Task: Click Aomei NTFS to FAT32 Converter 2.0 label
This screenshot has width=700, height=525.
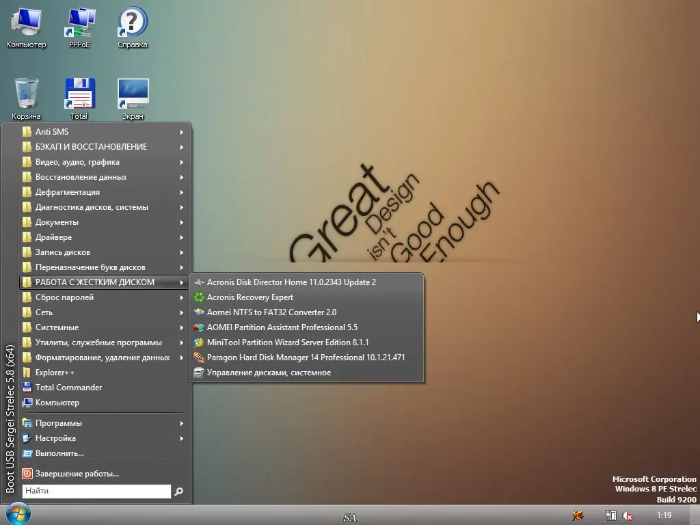Action: (x=271, y=312)
